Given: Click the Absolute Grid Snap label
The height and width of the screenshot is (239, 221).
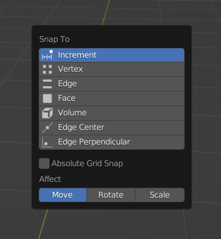Looking at the screenshot, I should 87,163.
